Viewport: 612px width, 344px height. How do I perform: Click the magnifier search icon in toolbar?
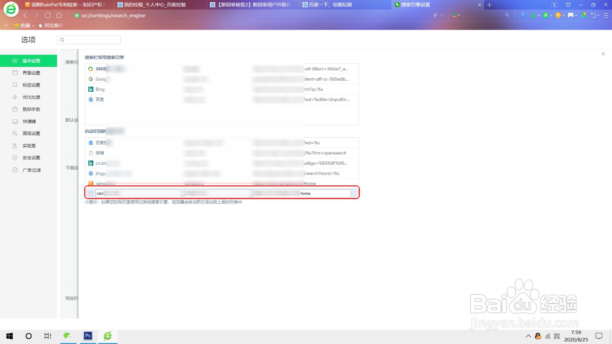coord(507,15)
